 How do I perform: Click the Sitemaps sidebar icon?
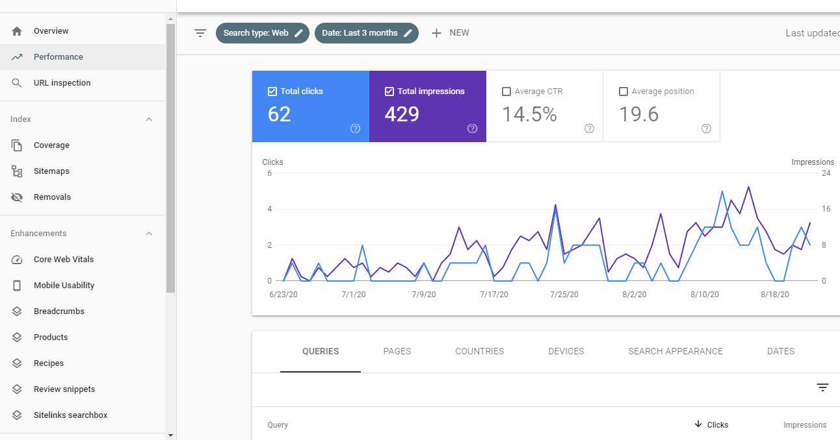click(x=18, y=171)
